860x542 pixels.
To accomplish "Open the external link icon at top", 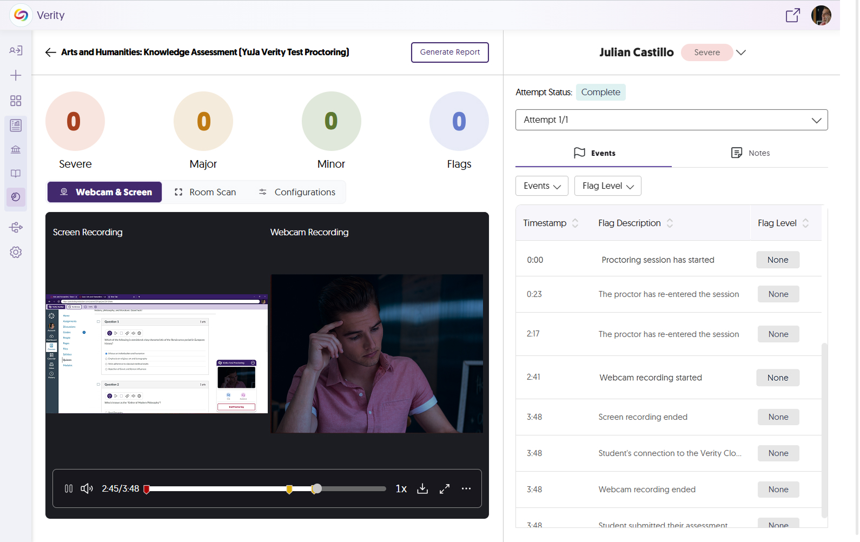I will pyautogui.click(x=792, y=15).
